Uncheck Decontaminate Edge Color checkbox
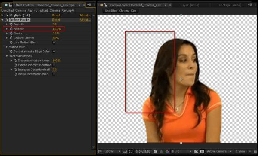Image resolution: width=258 pixels, height=156 pixels. click(54, 52)
